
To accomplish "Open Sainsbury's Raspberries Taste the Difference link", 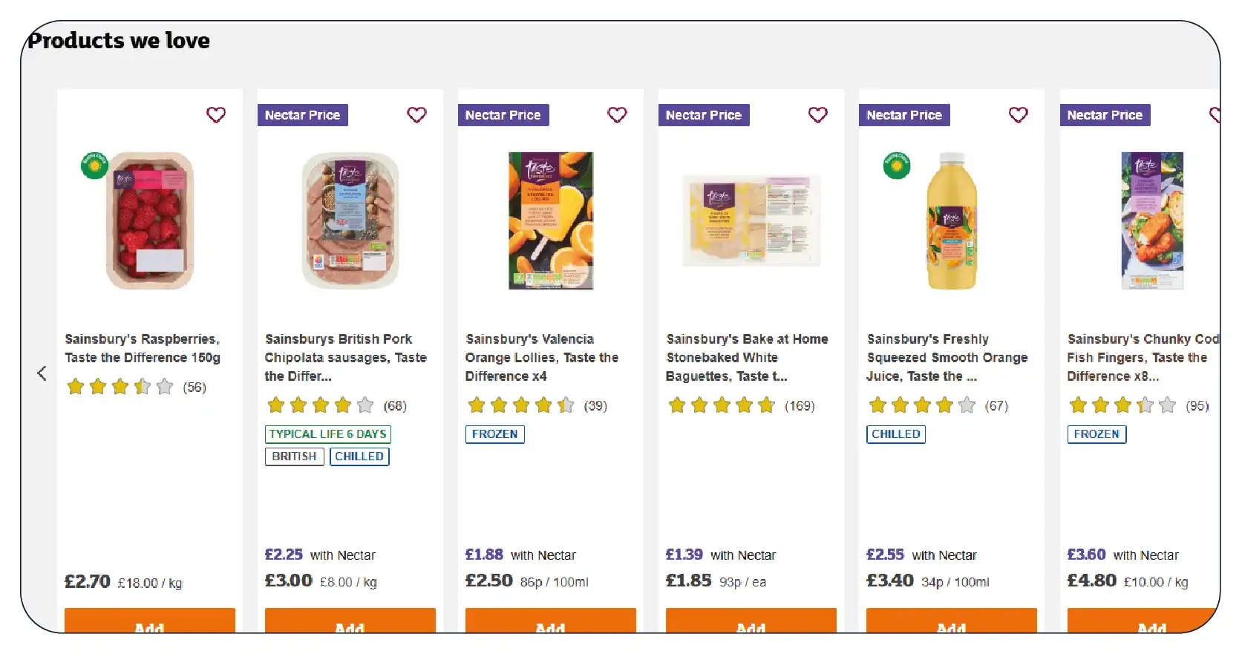I will [x=143, y=348].
